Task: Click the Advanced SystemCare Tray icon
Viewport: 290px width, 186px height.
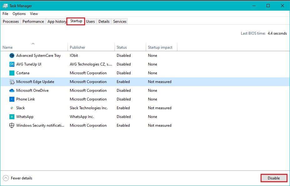Action: point(11,55)
